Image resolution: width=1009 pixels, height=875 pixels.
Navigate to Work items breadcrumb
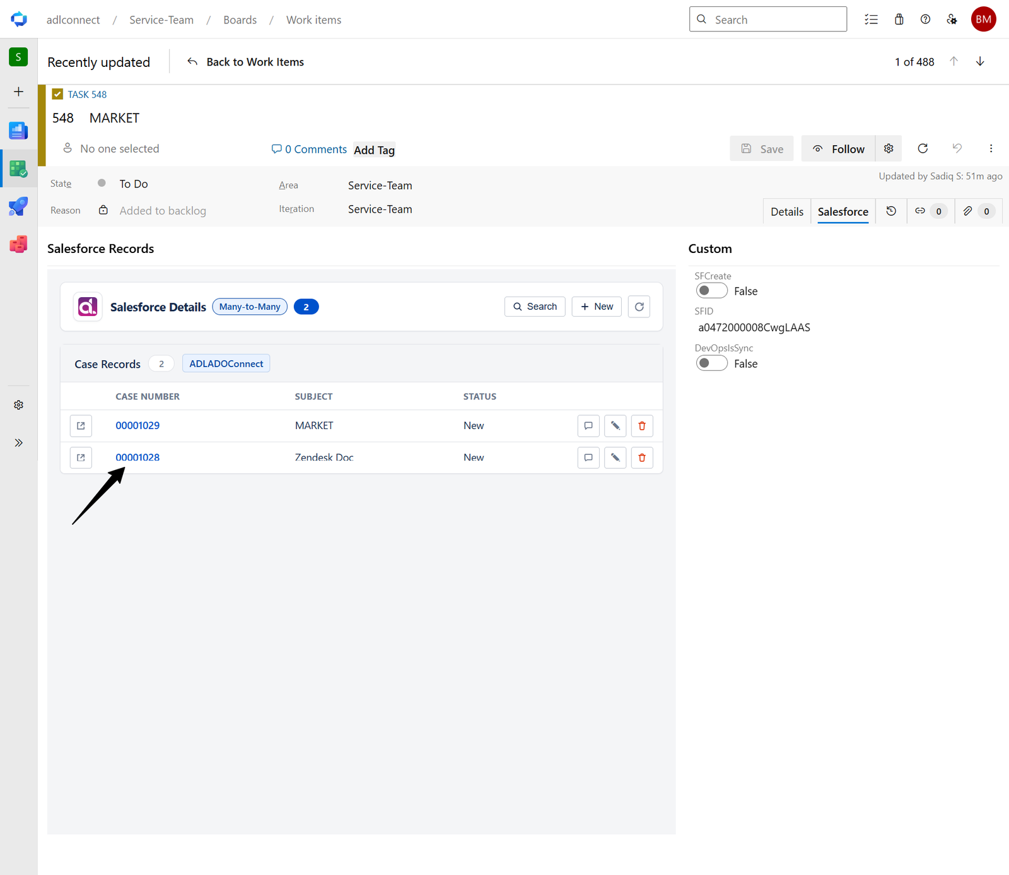click(313, 20)
